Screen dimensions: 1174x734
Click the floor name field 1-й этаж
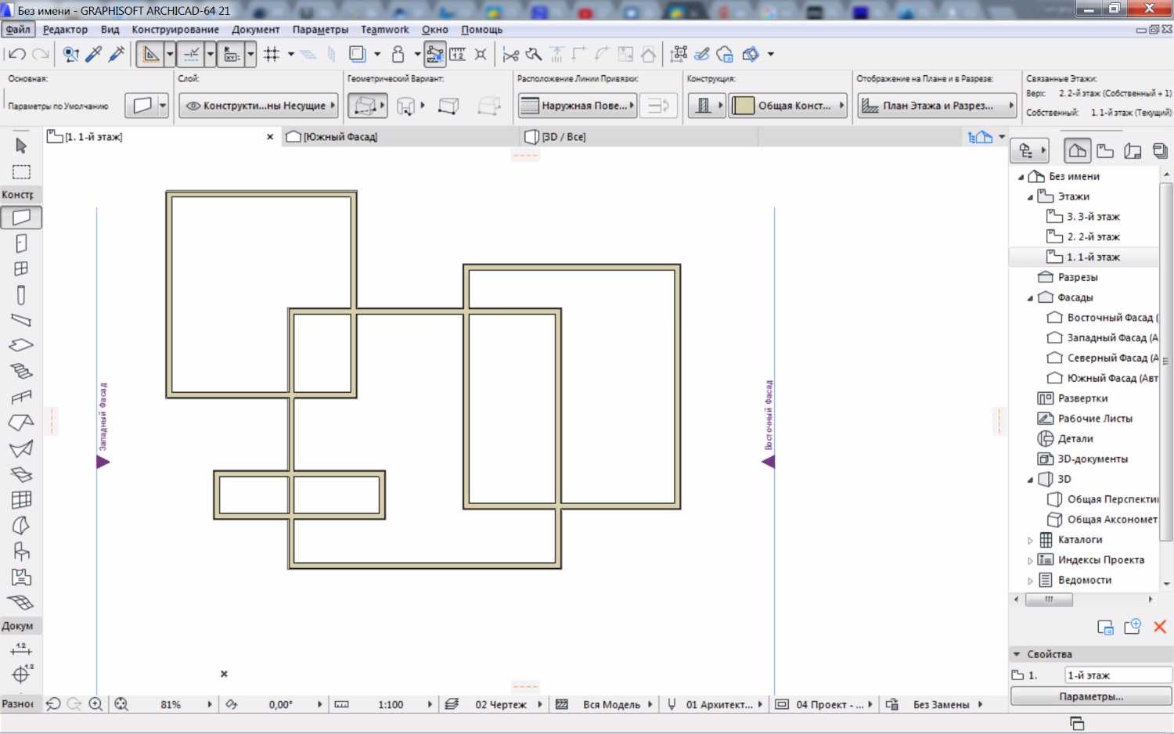coord(1117,675)
